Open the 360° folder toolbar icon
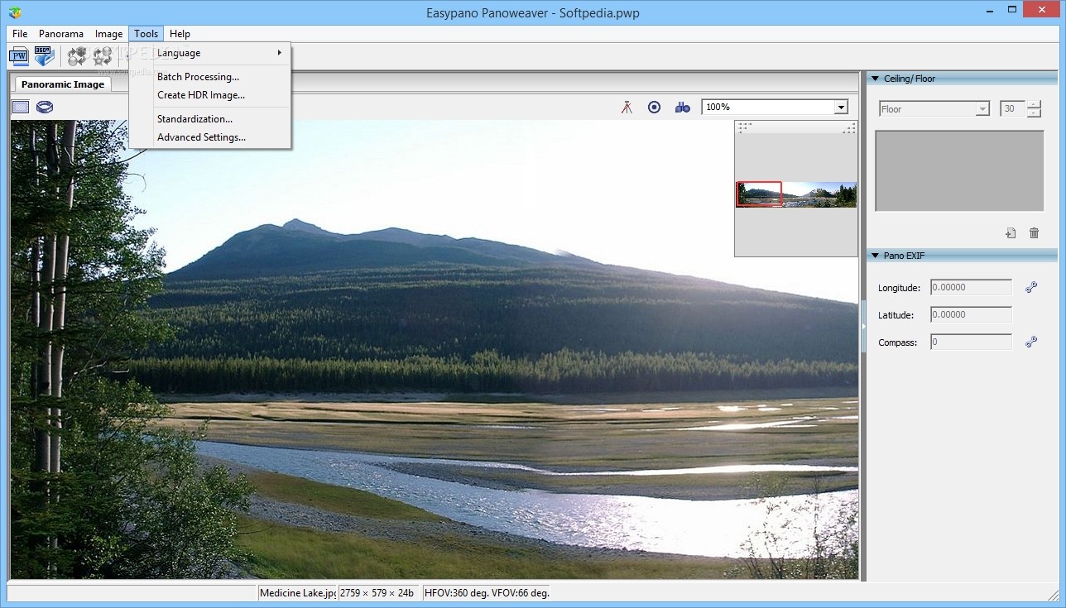The image size is (1066, 608). pos(44,56)
